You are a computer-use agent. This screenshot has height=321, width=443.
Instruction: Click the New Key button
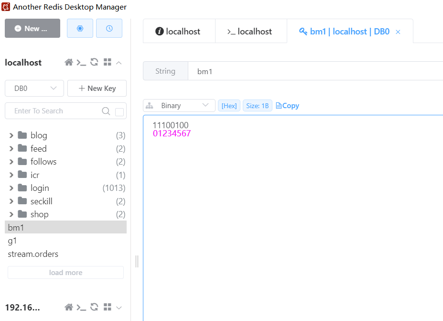(x=97, y=89)
